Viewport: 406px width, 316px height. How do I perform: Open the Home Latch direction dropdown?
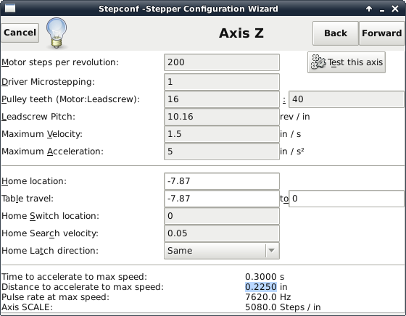222,251
